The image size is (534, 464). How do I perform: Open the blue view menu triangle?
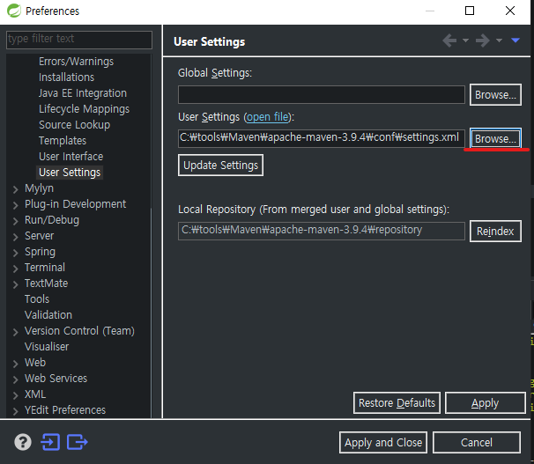515,41
